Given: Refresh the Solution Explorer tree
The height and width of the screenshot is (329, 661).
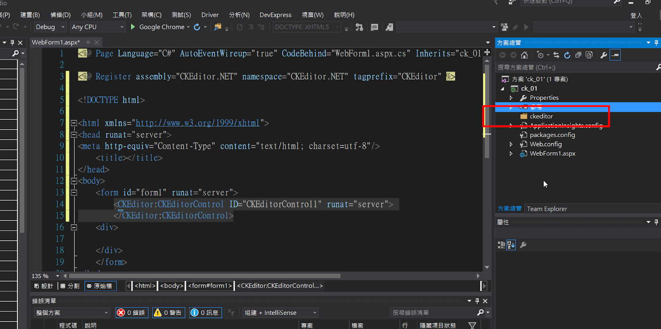Looking at the screenshot, I should pyautogui.click(x=567, y=55).
